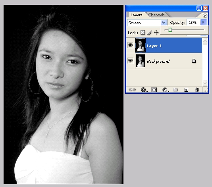Screen dimensions: 212x187
Task: Click the link layers icon
Action: click(x=132, y=90)
